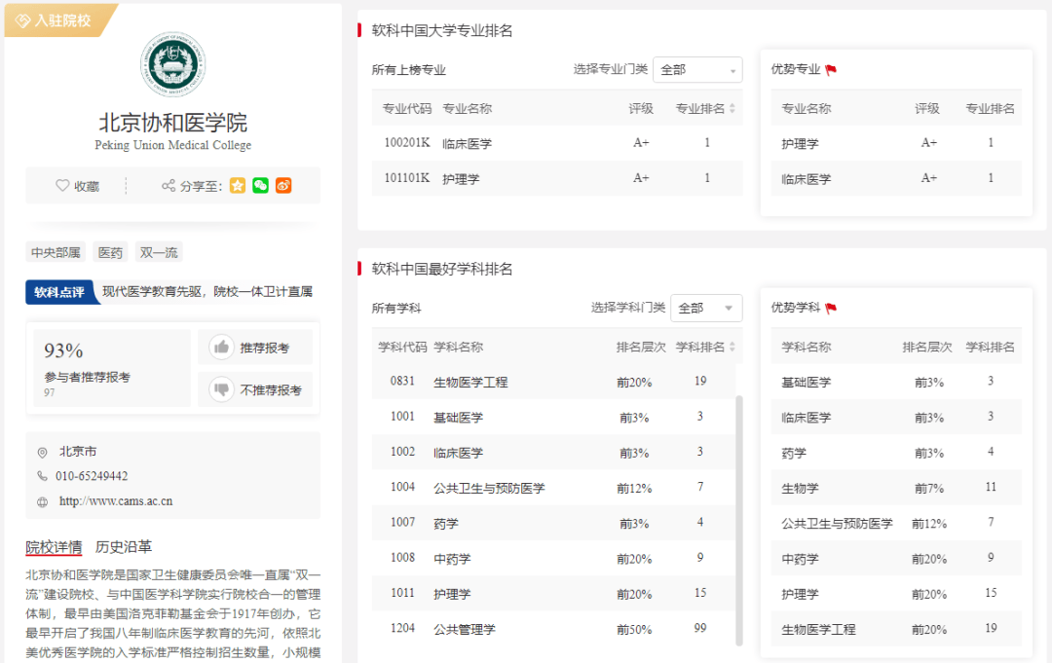Click the website globe icon
The width and height of the screenshot is (1052, 663).
click(x=42, y=501)
